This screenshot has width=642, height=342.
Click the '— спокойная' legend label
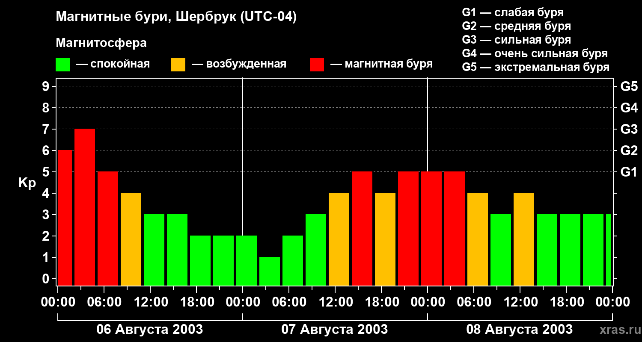pos(113,64)
